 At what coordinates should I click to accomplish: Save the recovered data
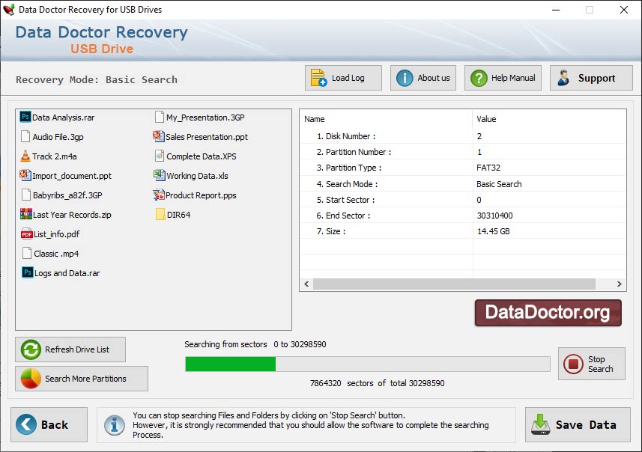pyautogui.click(x=578, y=424)
